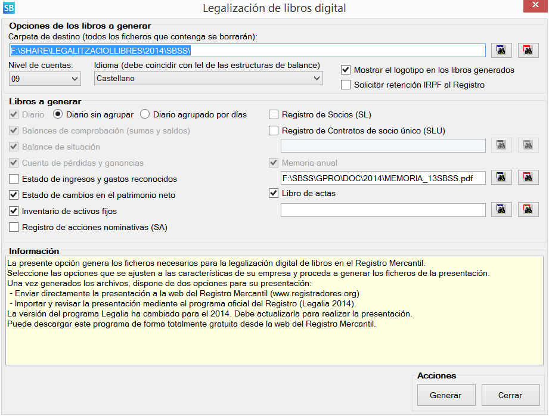Click the SB application icon in title bar
The image size is (549, 416).
point(9,8)
